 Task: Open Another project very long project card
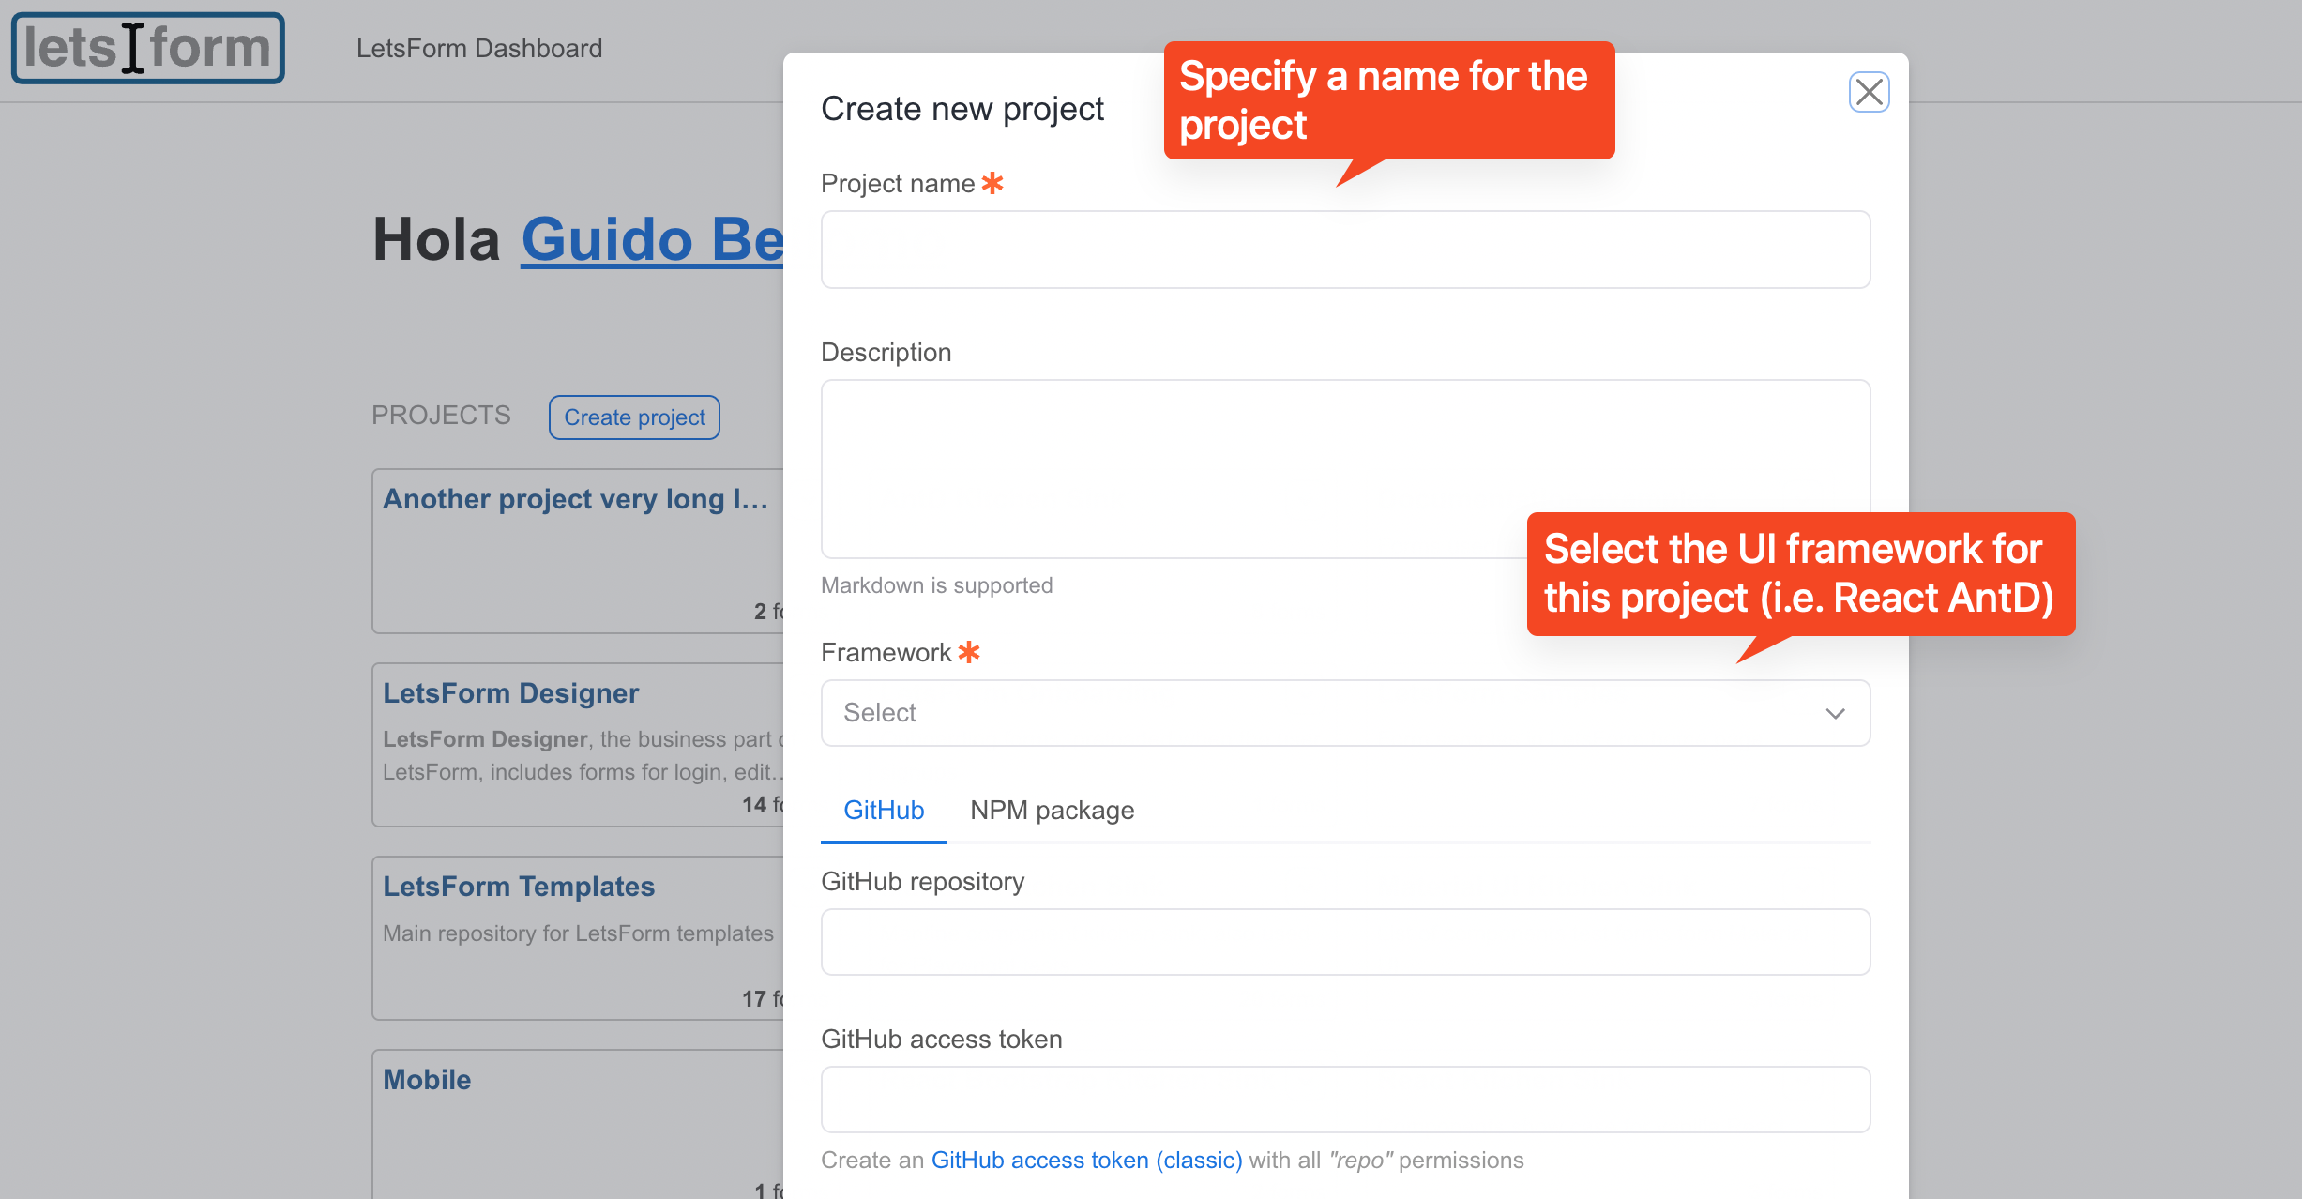pyautogui.click(x=578, y=552)
